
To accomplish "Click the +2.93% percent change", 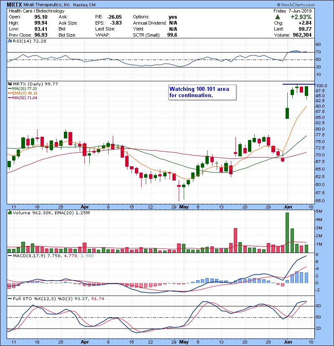I will (x=301, y=17).
